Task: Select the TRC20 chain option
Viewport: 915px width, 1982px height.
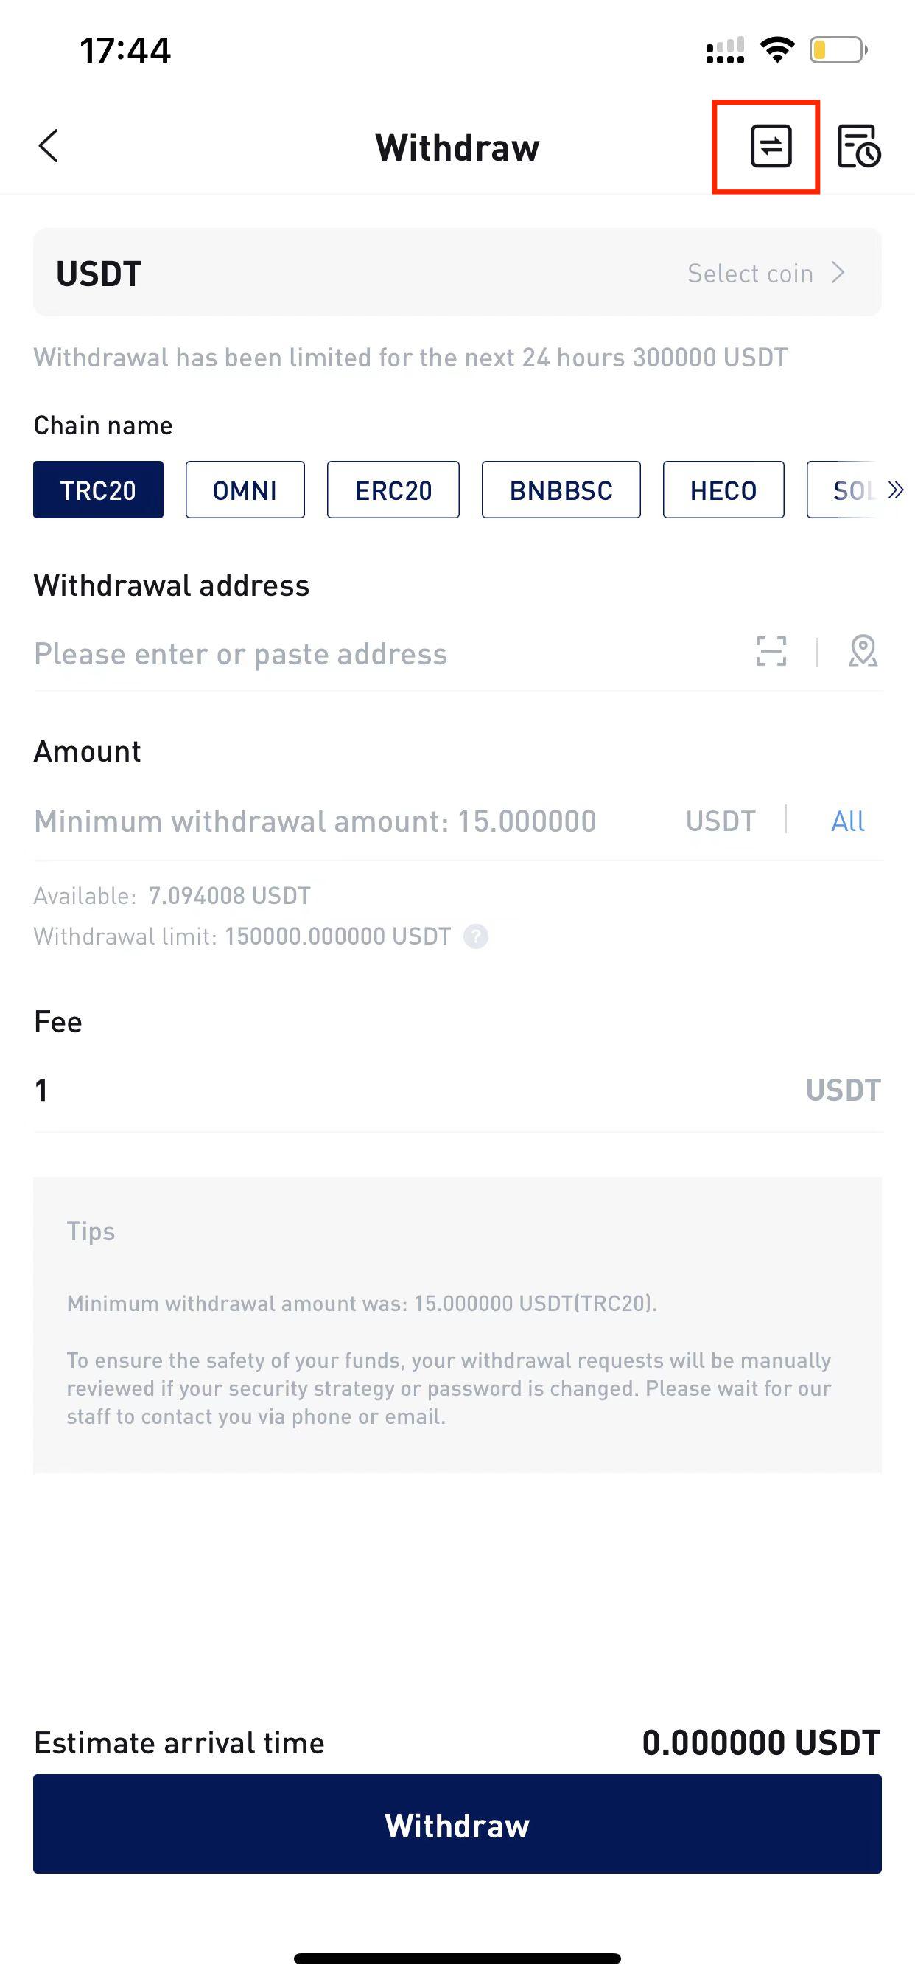Action: tap(99, 490)
